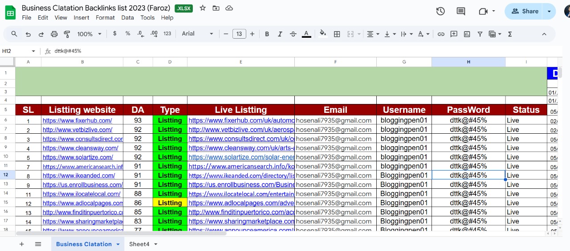Open the comments panel icon
Image resolution: width=570 pixels, height=251 pixels.
461,12
